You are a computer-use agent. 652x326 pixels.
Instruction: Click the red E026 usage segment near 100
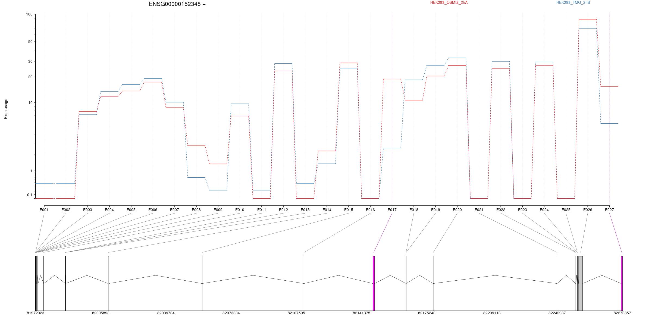588,19
